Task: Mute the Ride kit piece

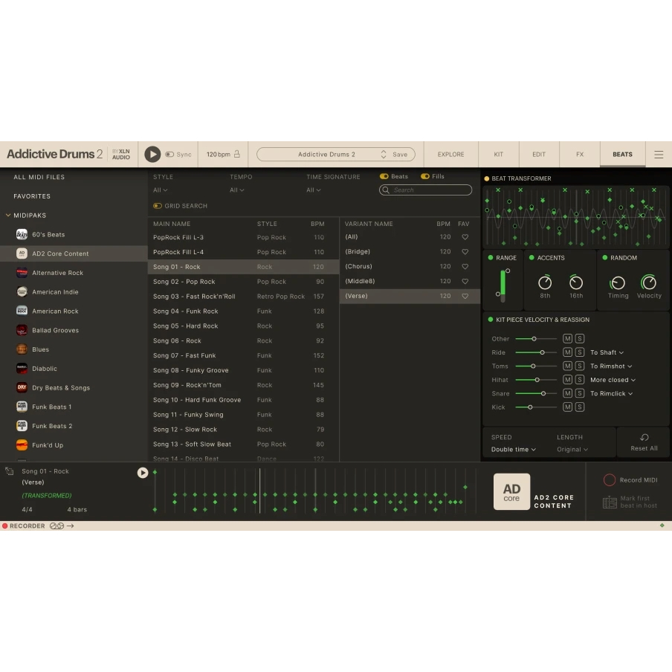Action: click(567, 352)
